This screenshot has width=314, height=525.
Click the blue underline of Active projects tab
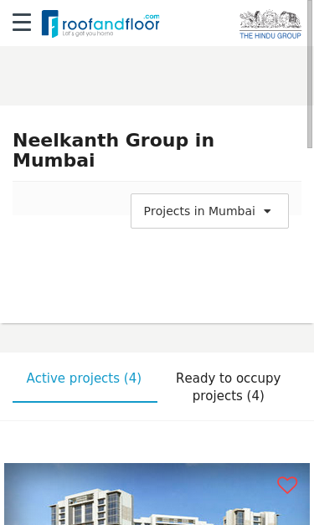[x=85, y=401]
